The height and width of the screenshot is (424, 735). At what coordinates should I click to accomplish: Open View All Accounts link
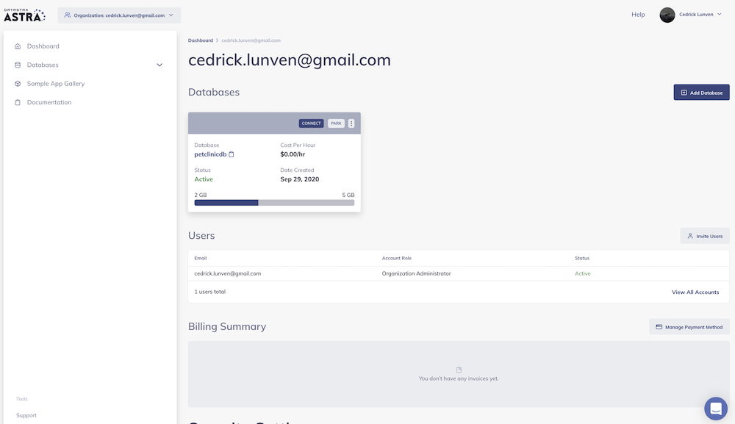click(x=695, y=292)
